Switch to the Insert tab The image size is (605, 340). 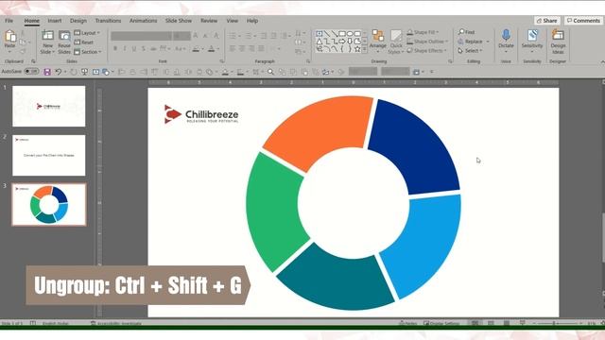coord(55,21)
